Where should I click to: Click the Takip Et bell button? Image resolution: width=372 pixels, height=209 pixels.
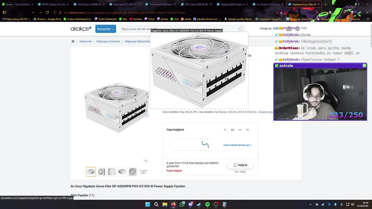click(240, 165)
